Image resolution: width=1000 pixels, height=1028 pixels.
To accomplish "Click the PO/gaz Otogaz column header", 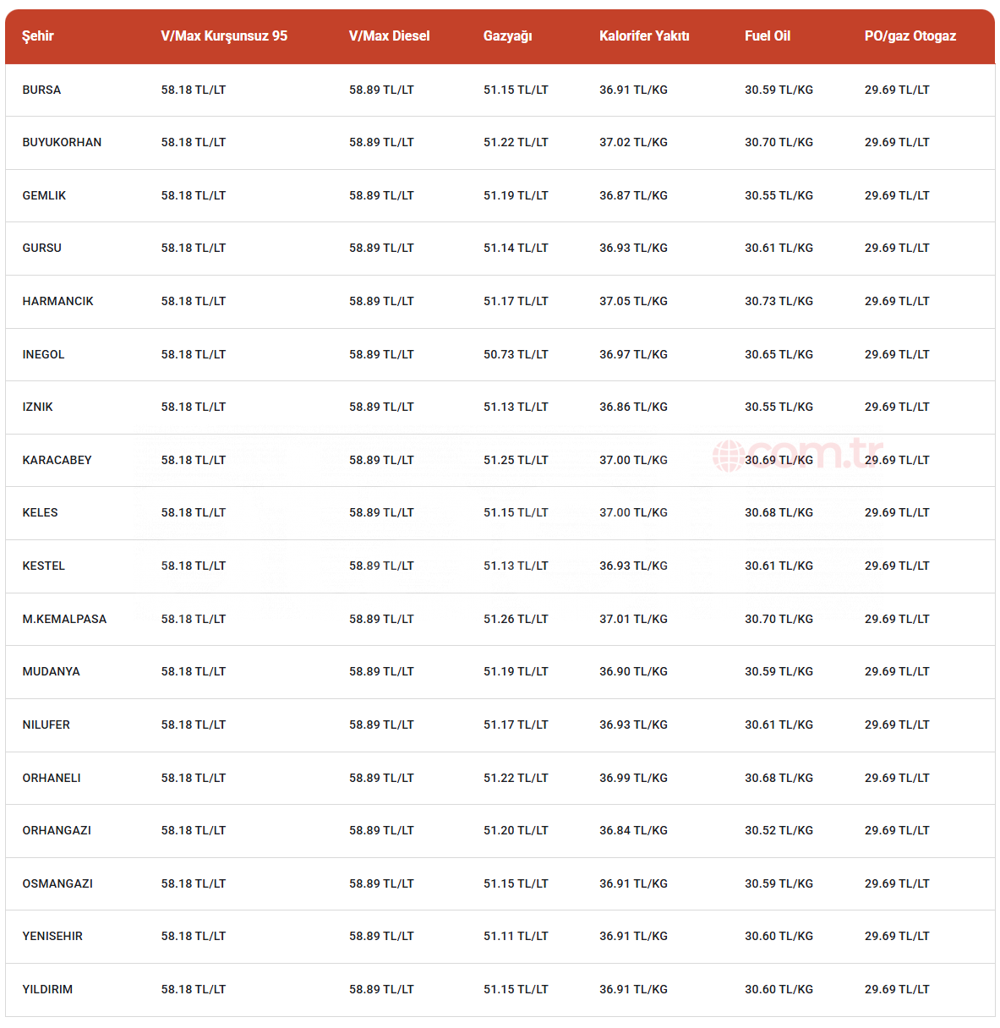I will (910, 36).
